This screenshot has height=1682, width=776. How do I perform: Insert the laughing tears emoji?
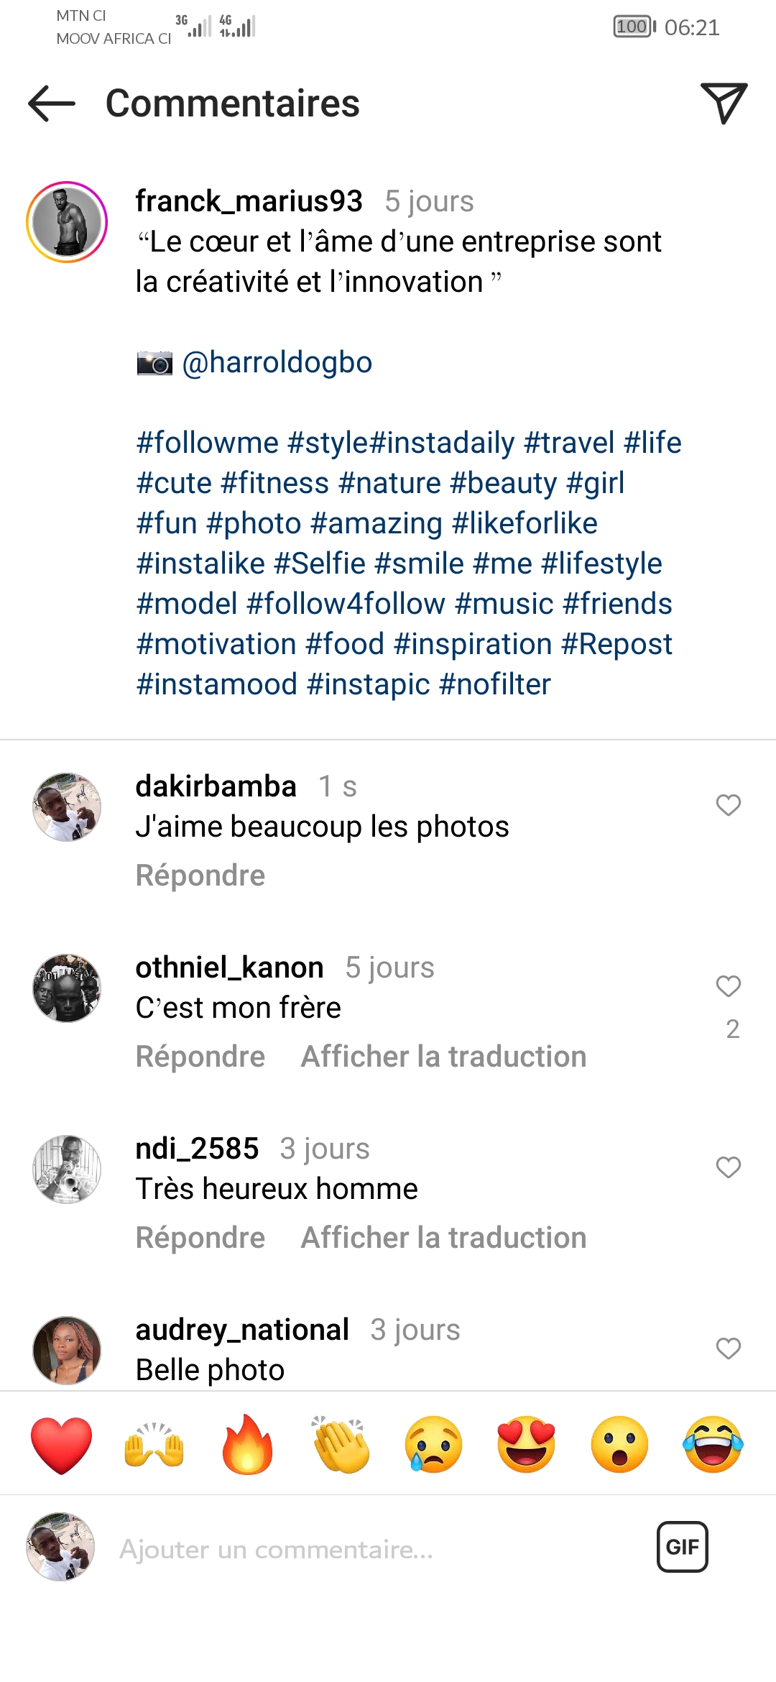coord(713,1445)
